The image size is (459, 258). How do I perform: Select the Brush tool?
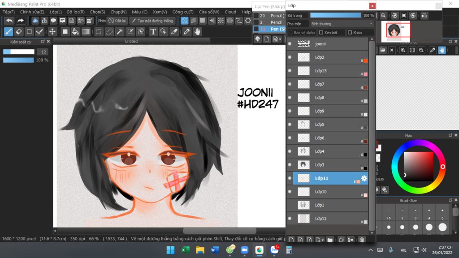9,32
